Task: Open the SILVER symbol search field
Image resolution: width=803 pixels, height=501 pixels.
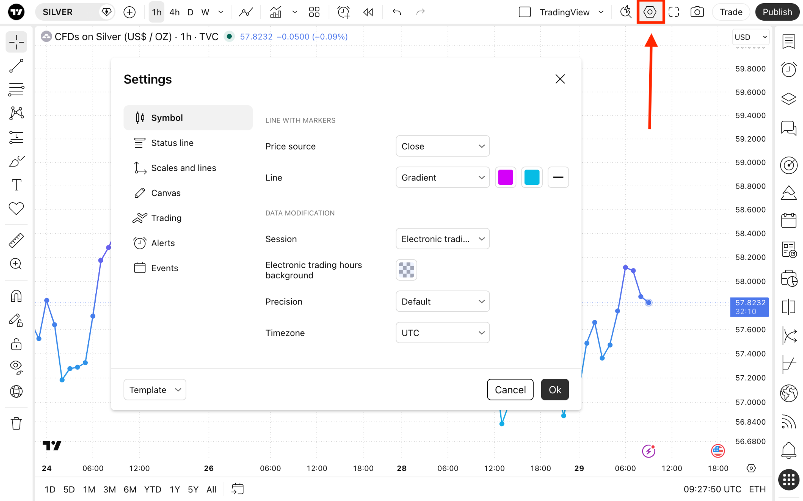Action: 74,12
